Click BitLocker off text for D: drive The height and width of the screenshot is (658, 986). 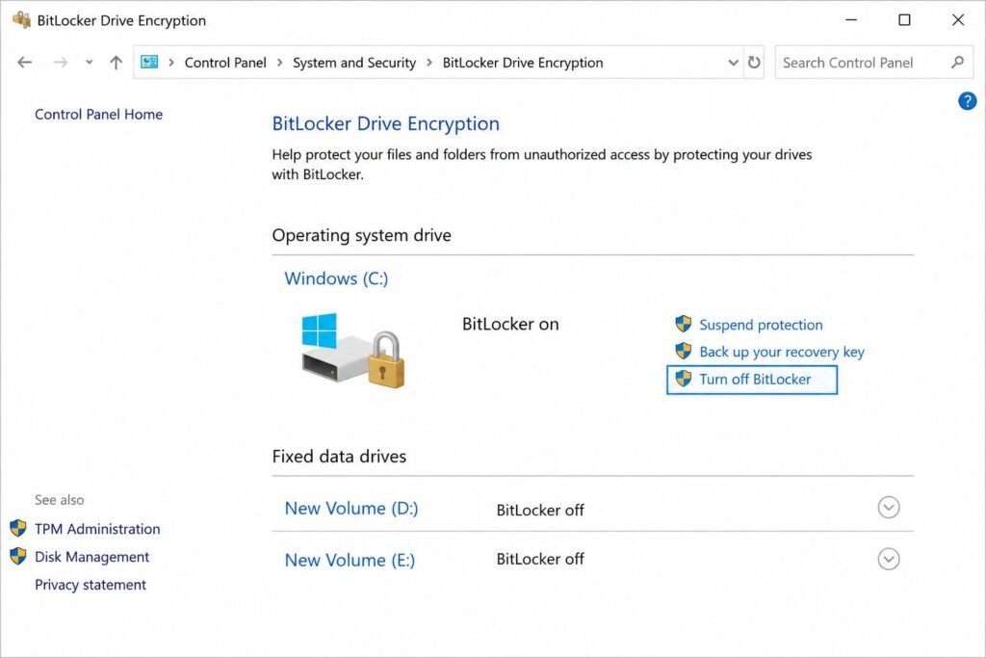click(x=540, y=510)
